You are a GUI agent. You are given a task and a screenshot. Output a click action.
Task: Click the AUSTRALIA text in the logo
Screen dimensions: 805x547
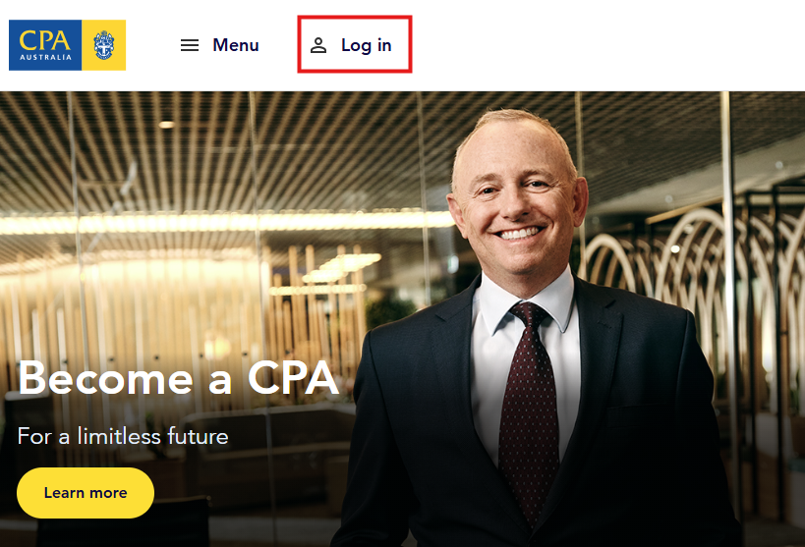click(x=45, y=58)
